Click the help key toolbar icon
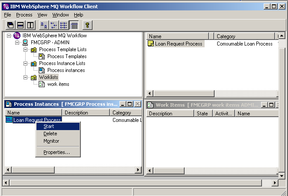Image resolution: width=288 pixels, height=196 pixels. (x=87, y=25)
